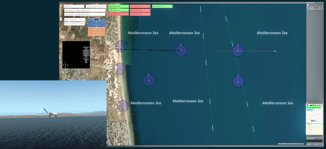326x149 pixels.
Task: Open the chat icon in the bottom bar
Action: 323,144
